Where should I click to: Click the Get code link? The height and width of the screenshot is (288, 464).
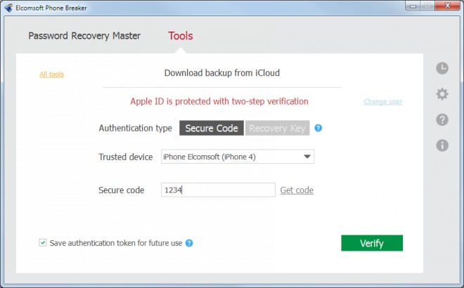(x=297, y=190)
